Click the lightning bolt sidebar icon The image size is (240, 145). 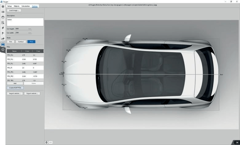[3, 28]
